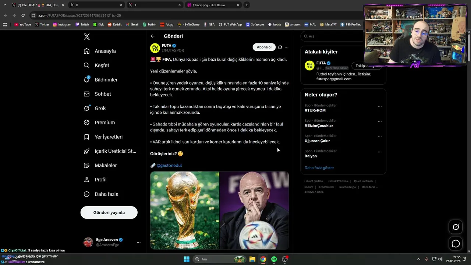This screenshot has width=471, height=265.
Task: Open Spotify from the taskbar
Action: coord(274,259)
